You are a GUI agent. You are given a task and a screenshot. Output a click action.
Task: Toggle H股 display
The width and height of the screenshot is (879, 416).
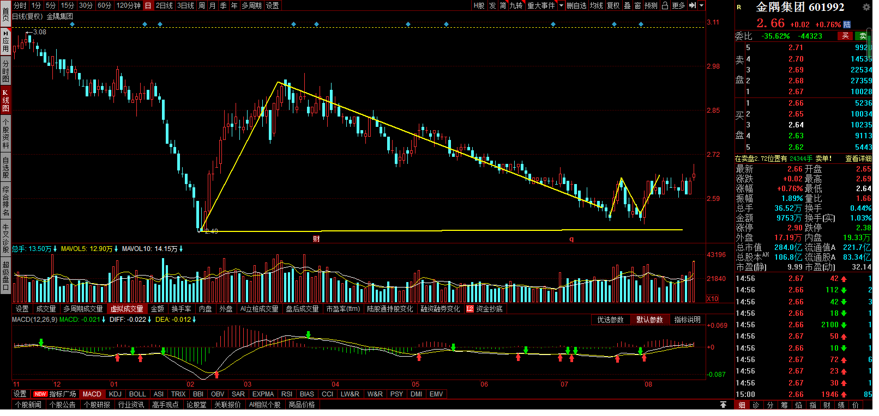(479, 5)
